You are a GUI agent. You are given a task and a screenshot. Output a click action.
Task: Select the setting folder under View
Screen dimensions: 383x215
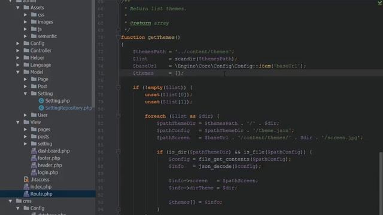(45, 144)
